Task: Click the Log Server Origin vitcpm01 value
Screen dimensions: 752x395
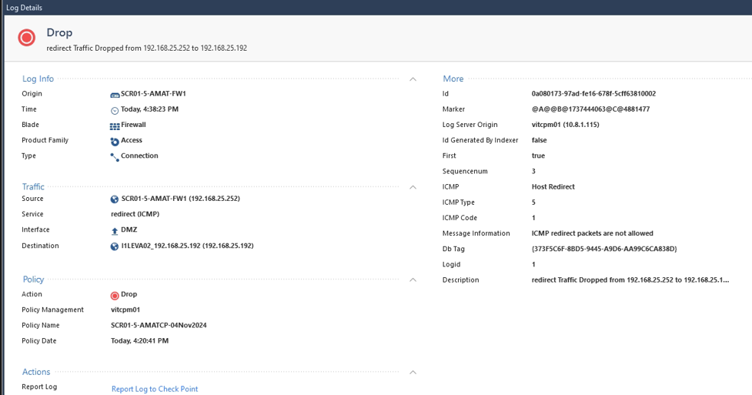Action: (565, 125)
